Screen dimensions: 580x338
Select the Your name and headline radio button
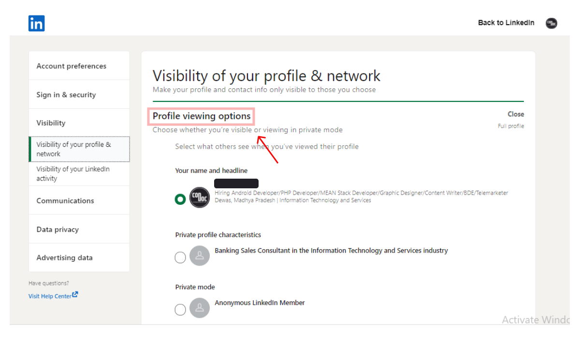coord(180,199)
